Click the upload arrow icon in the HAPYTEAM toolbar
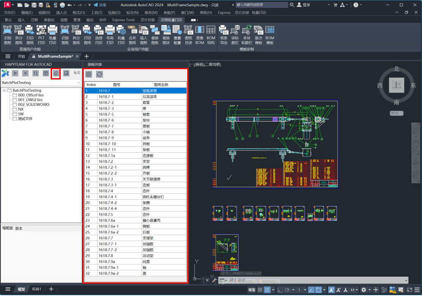The image size is (422, 296). tap(46, 73)
